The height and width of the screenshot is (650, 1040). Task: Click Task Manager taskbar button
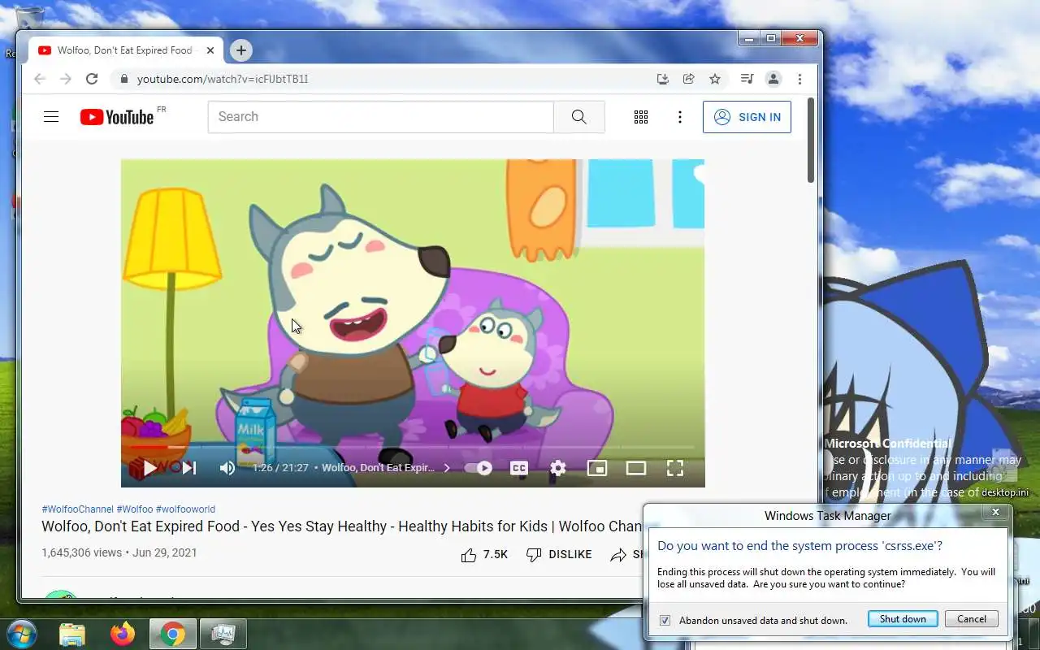[223, 634]
